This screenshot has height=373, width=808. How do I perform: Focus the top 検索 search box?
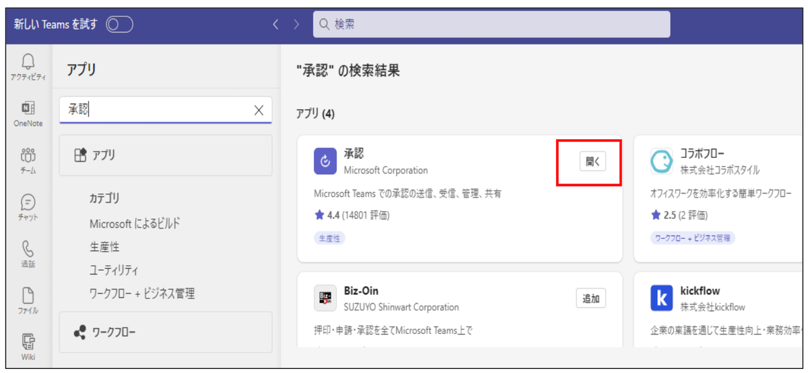pos(492,24)
